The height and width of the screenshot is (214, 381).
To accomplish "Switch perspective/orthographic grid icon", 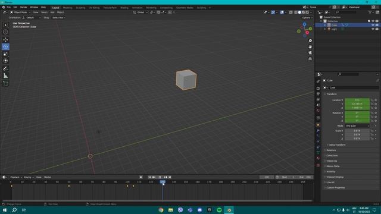I will pos(310,59).
